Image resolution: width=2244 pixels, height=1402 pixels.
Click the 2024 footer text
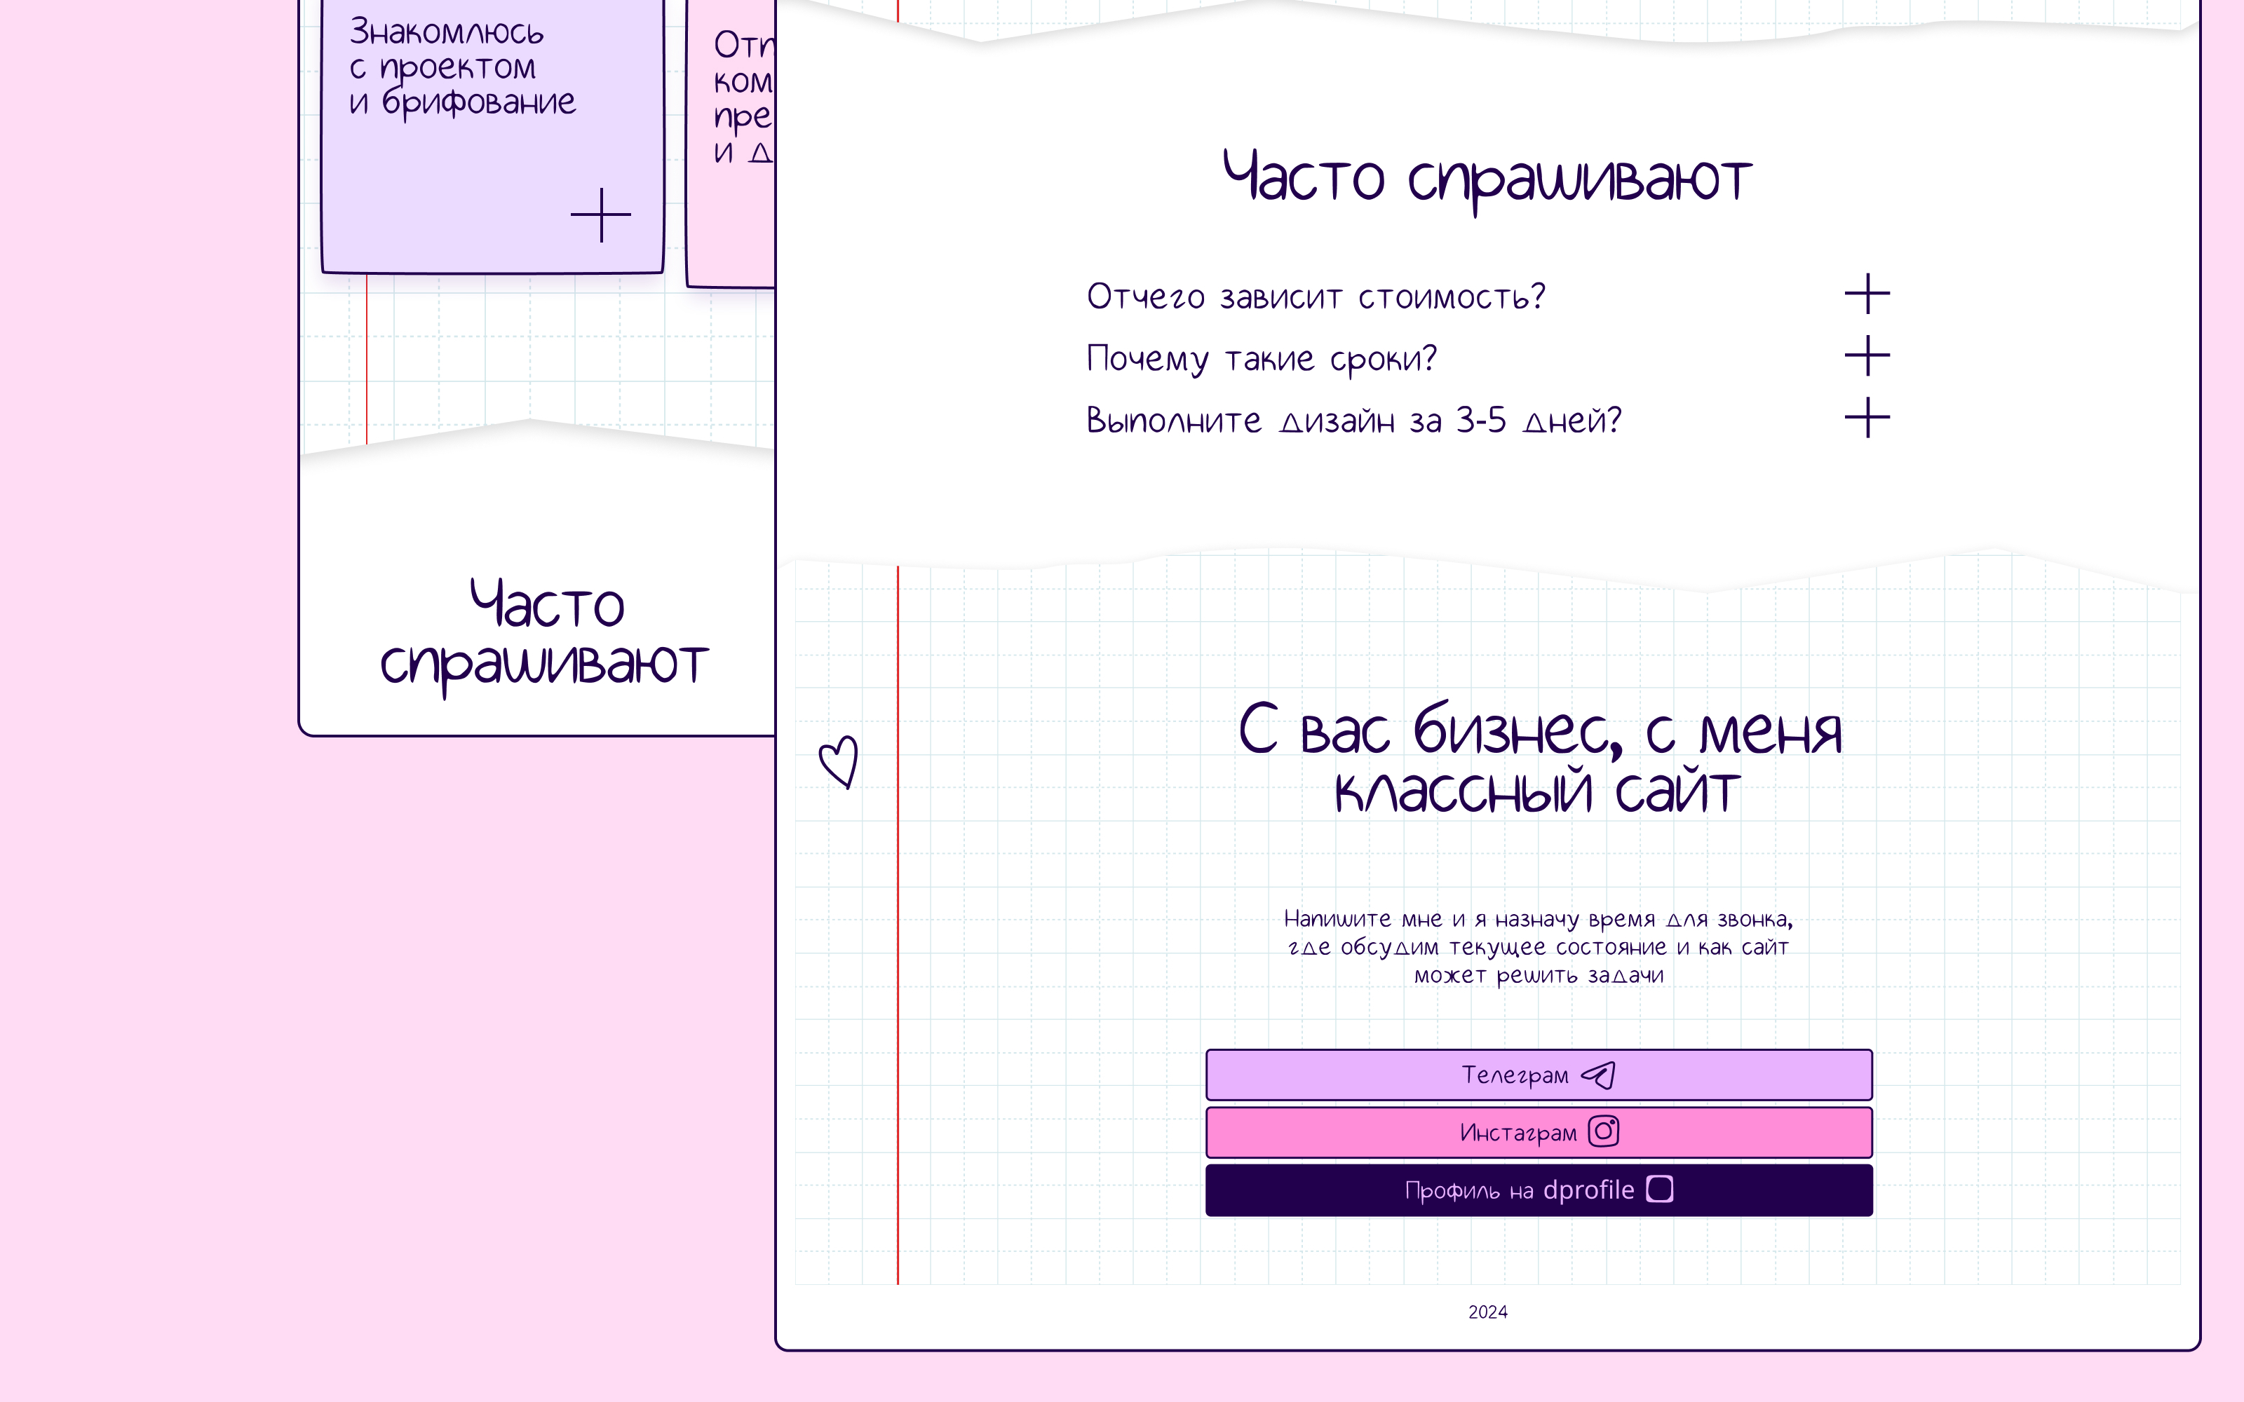(x=1487, y=1312)
